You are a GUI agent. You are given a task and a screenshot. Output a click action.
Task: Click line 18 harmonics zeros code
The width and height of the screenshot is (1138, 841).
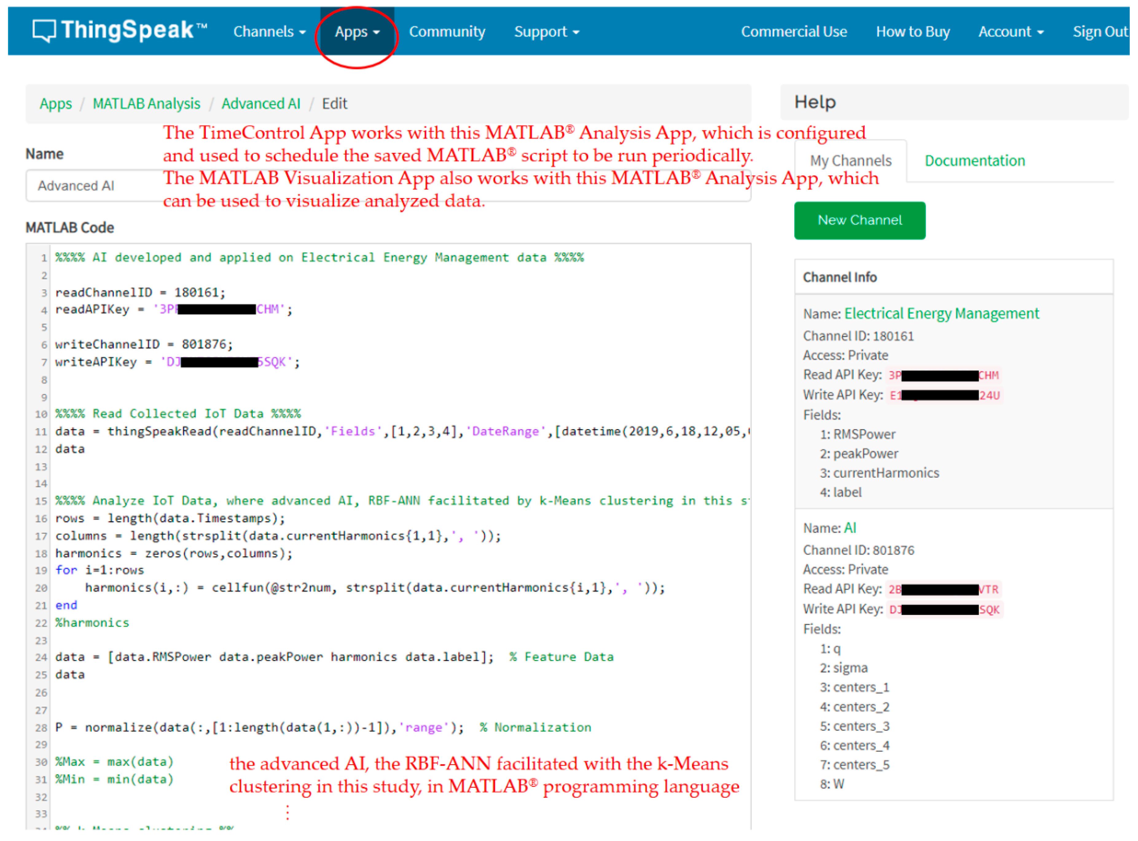174,554
